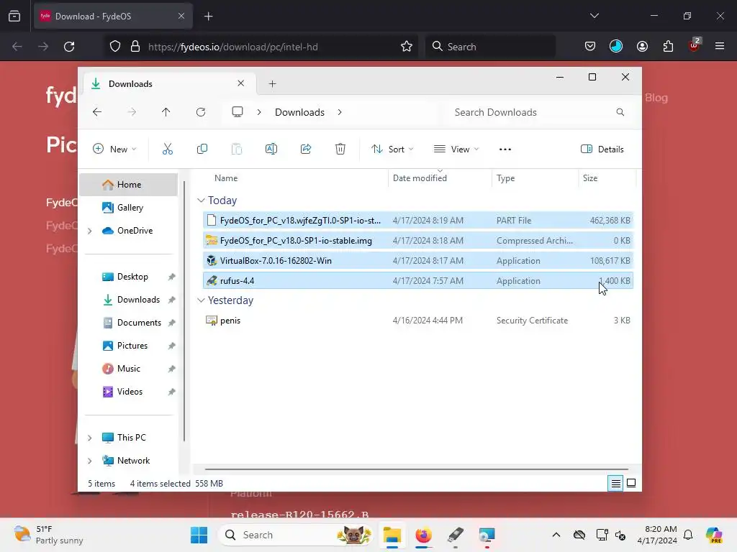Image resolution: width=737 pixels, height=552 pixels.
Task: Select the rufus-4.4 file
Action: pyautogui.click(x=418, y=281)
